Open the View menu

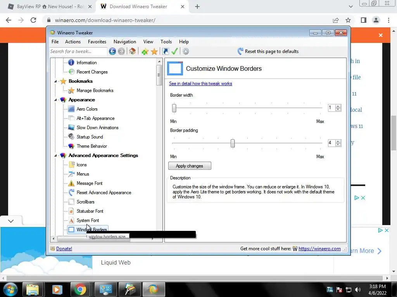pyautogui.click(x=148, y=42)
